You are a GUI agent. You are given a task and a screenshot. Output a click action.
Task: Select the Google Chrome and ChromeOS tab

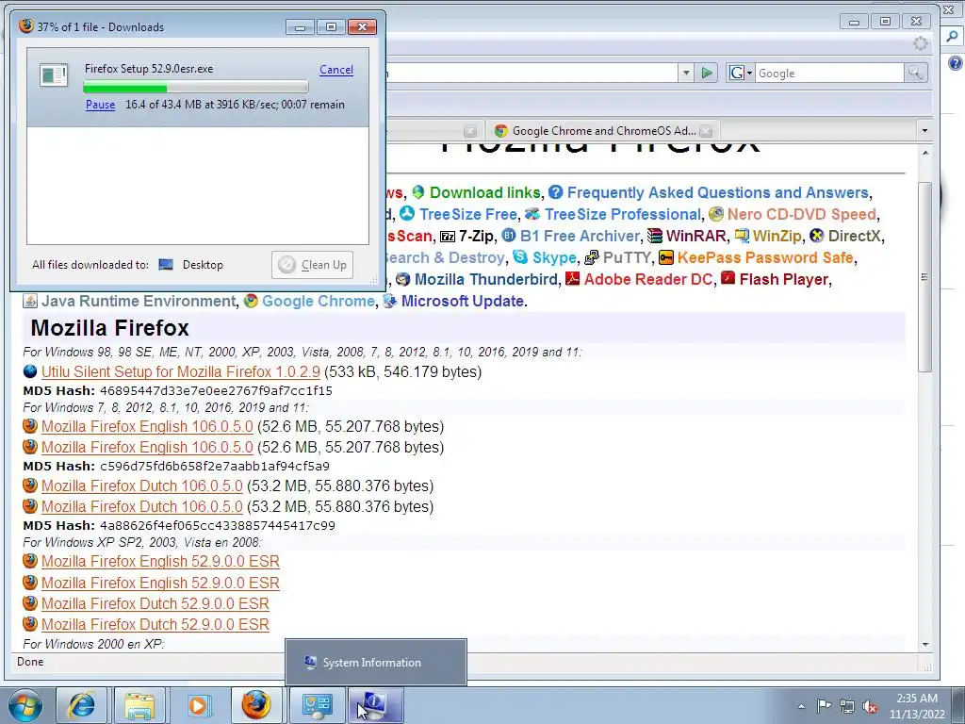pos(603,130)
